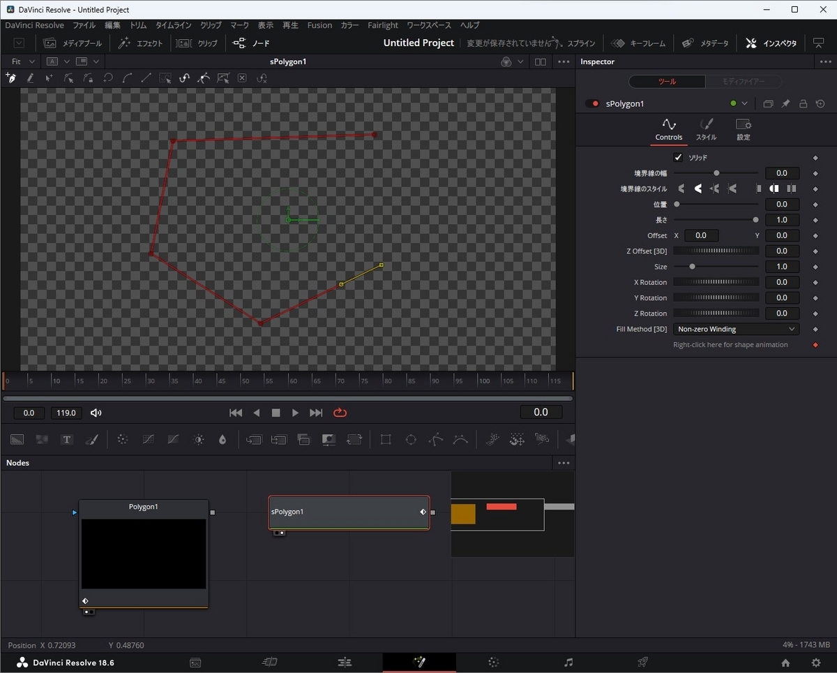Toggle loop playback button

[340, 413]
